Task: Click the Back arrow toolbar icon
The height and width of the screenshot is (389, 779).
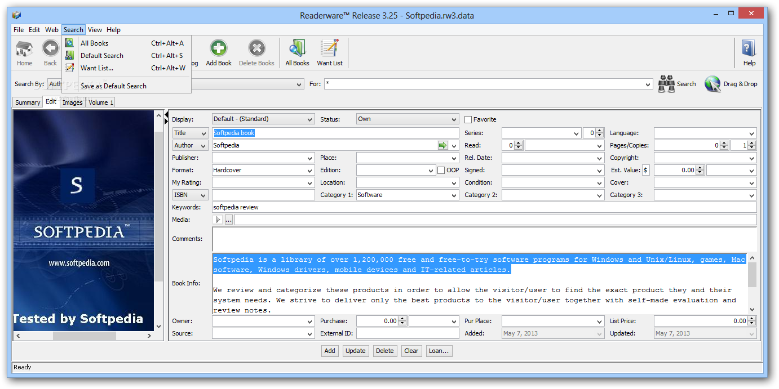Action: 51,48
